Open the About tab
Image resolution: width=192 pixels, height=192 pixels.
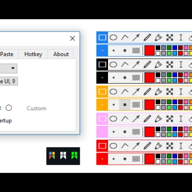[61, 54]
